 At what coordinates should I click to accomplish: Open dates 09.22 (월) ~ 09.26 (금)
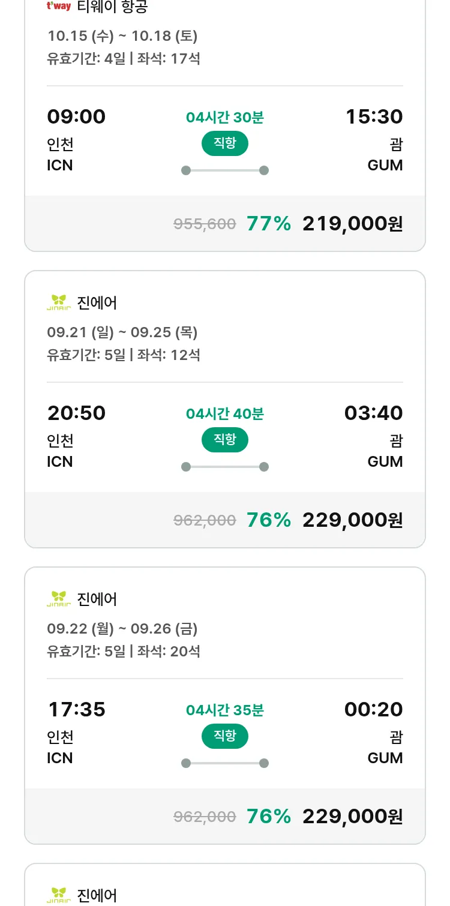point(122,629)
